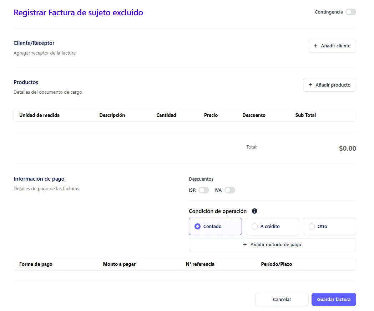Click the Descripción column header

(112, 115)
